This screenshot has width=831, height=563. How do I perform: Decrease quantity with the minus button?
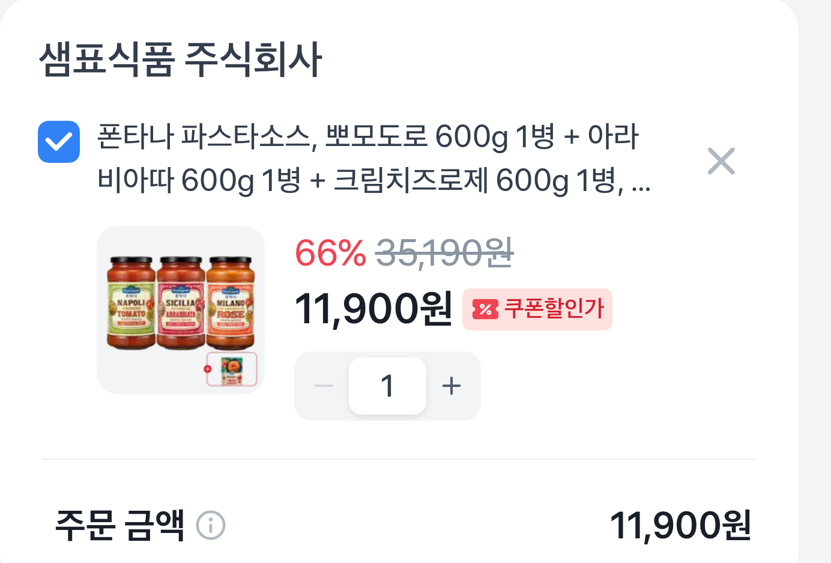click(324, 386)
